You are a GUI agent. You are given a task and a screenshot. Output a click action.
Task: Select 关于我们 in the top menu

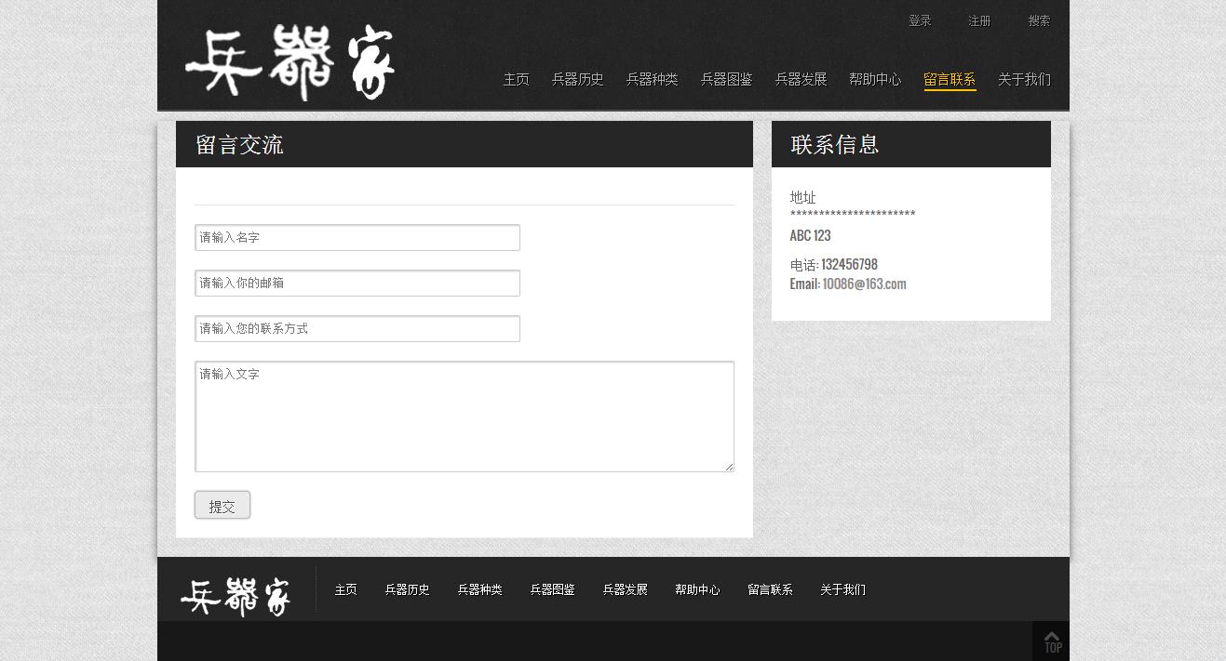[1024, 80]
